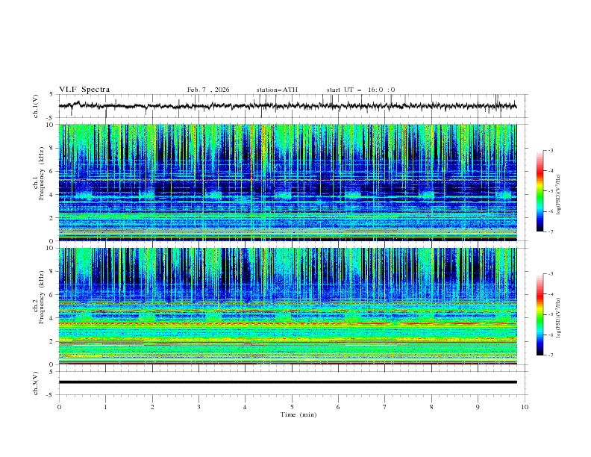Click the "2" kHz tick of ch.1 spectrogram
Viewport: 591px width, 457px height.
point(53,218)
